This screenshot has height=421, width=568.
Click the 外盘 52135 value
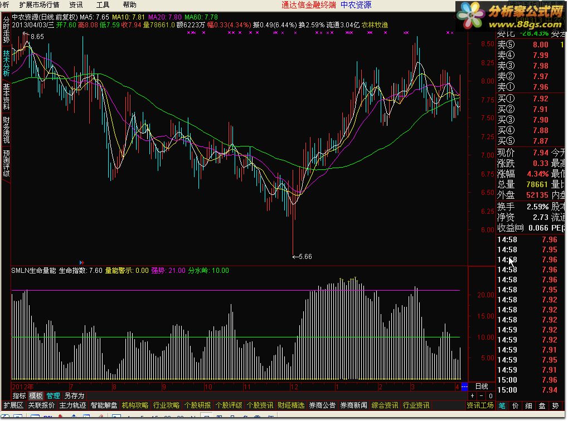537,195
